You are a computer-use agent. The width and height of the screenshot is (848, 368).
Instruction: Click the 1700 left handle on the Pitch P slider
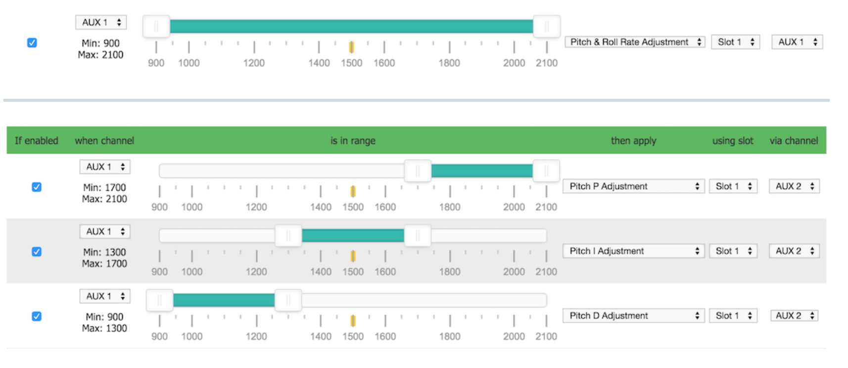click(418, 171)
